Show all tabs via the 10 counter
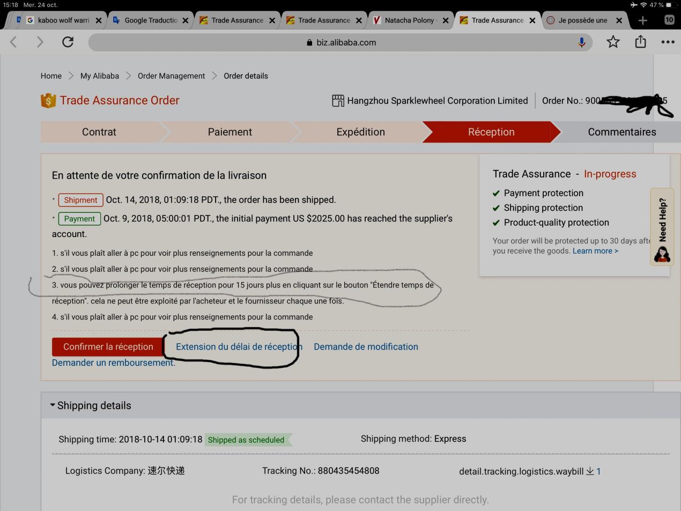Viewport: 681px width, 511px height. click(x=669, y=20)
